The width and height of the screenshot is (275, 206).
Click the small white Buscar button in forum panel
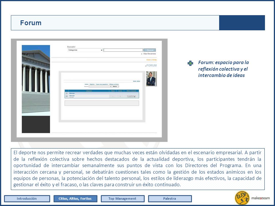point(115,86)
